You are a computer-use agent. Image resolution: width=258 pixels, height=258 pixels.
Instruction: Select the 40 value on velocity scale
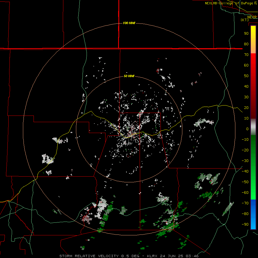pyautogui.click(x=246, y=86)
